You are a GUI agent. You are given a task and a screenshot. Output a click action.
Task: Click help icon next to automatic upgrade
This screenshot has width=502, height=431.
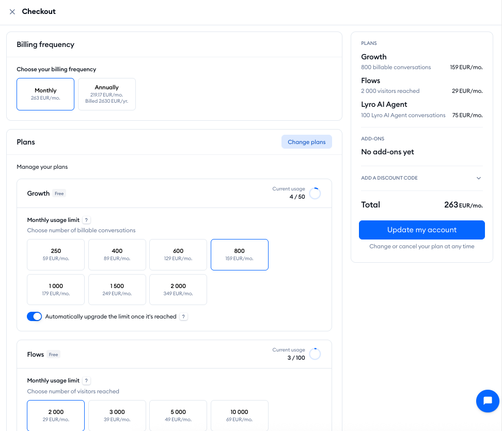click(x=183, y=316)
